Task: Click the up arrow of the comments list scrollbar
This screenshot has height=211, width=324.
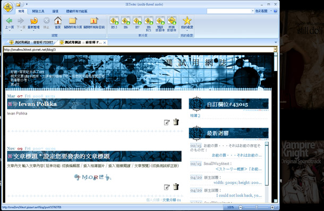Action: click(x=267, y=144)
